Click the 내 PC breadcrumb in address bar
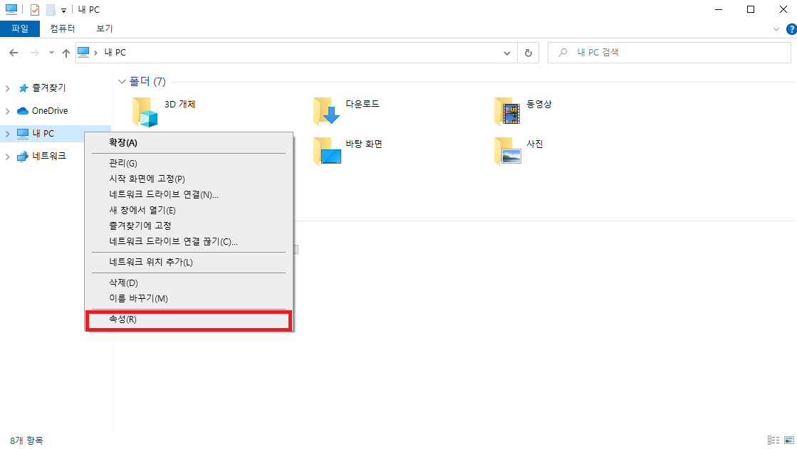The image size is (797, 449). [115, 53]
